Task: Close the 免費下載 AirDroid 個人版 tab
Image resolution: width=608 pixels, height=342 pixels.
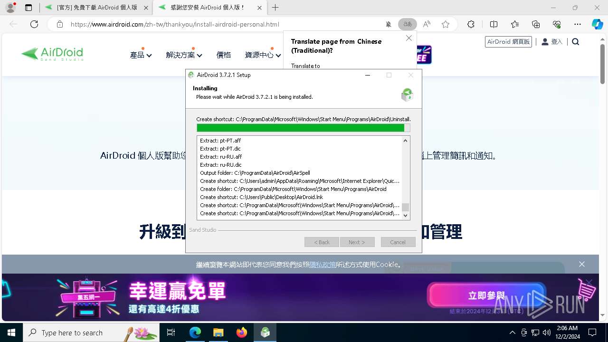Action: 146,8
